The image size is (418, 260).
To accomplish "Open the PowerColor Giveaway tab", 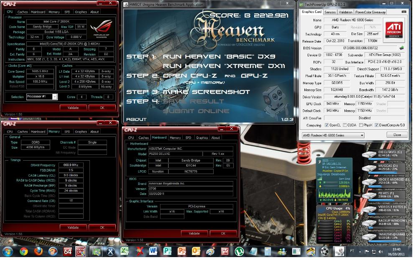I will (x=370, y=12).
